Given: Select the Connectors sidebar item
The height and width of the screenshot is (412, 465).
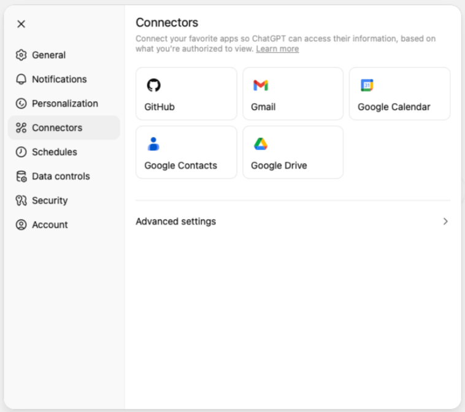Looking at the screenshot, I should (57, 128).
